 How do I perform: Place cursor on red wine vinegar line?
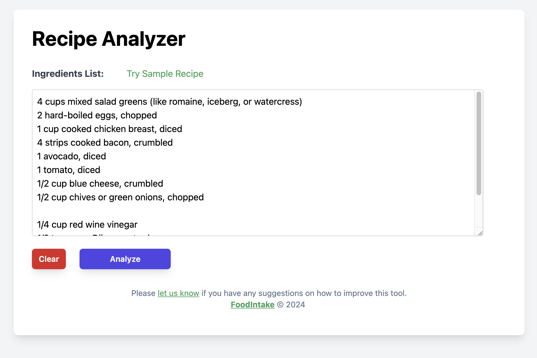tap(87, 225)
